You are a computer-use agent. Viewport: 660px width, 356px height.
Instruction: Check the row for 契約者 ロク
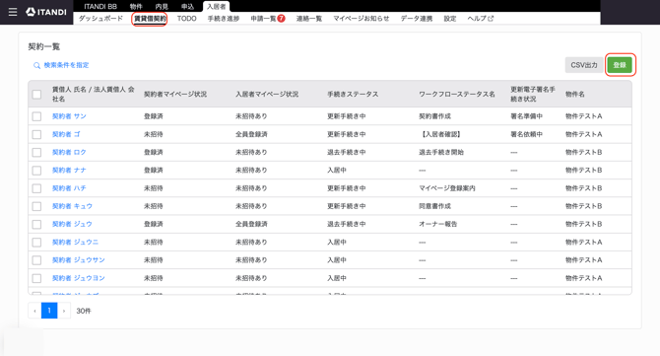point(36,152)
